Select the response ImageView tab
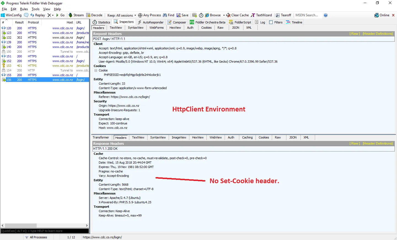Viewport: 397px width, 240px height. 179,137
